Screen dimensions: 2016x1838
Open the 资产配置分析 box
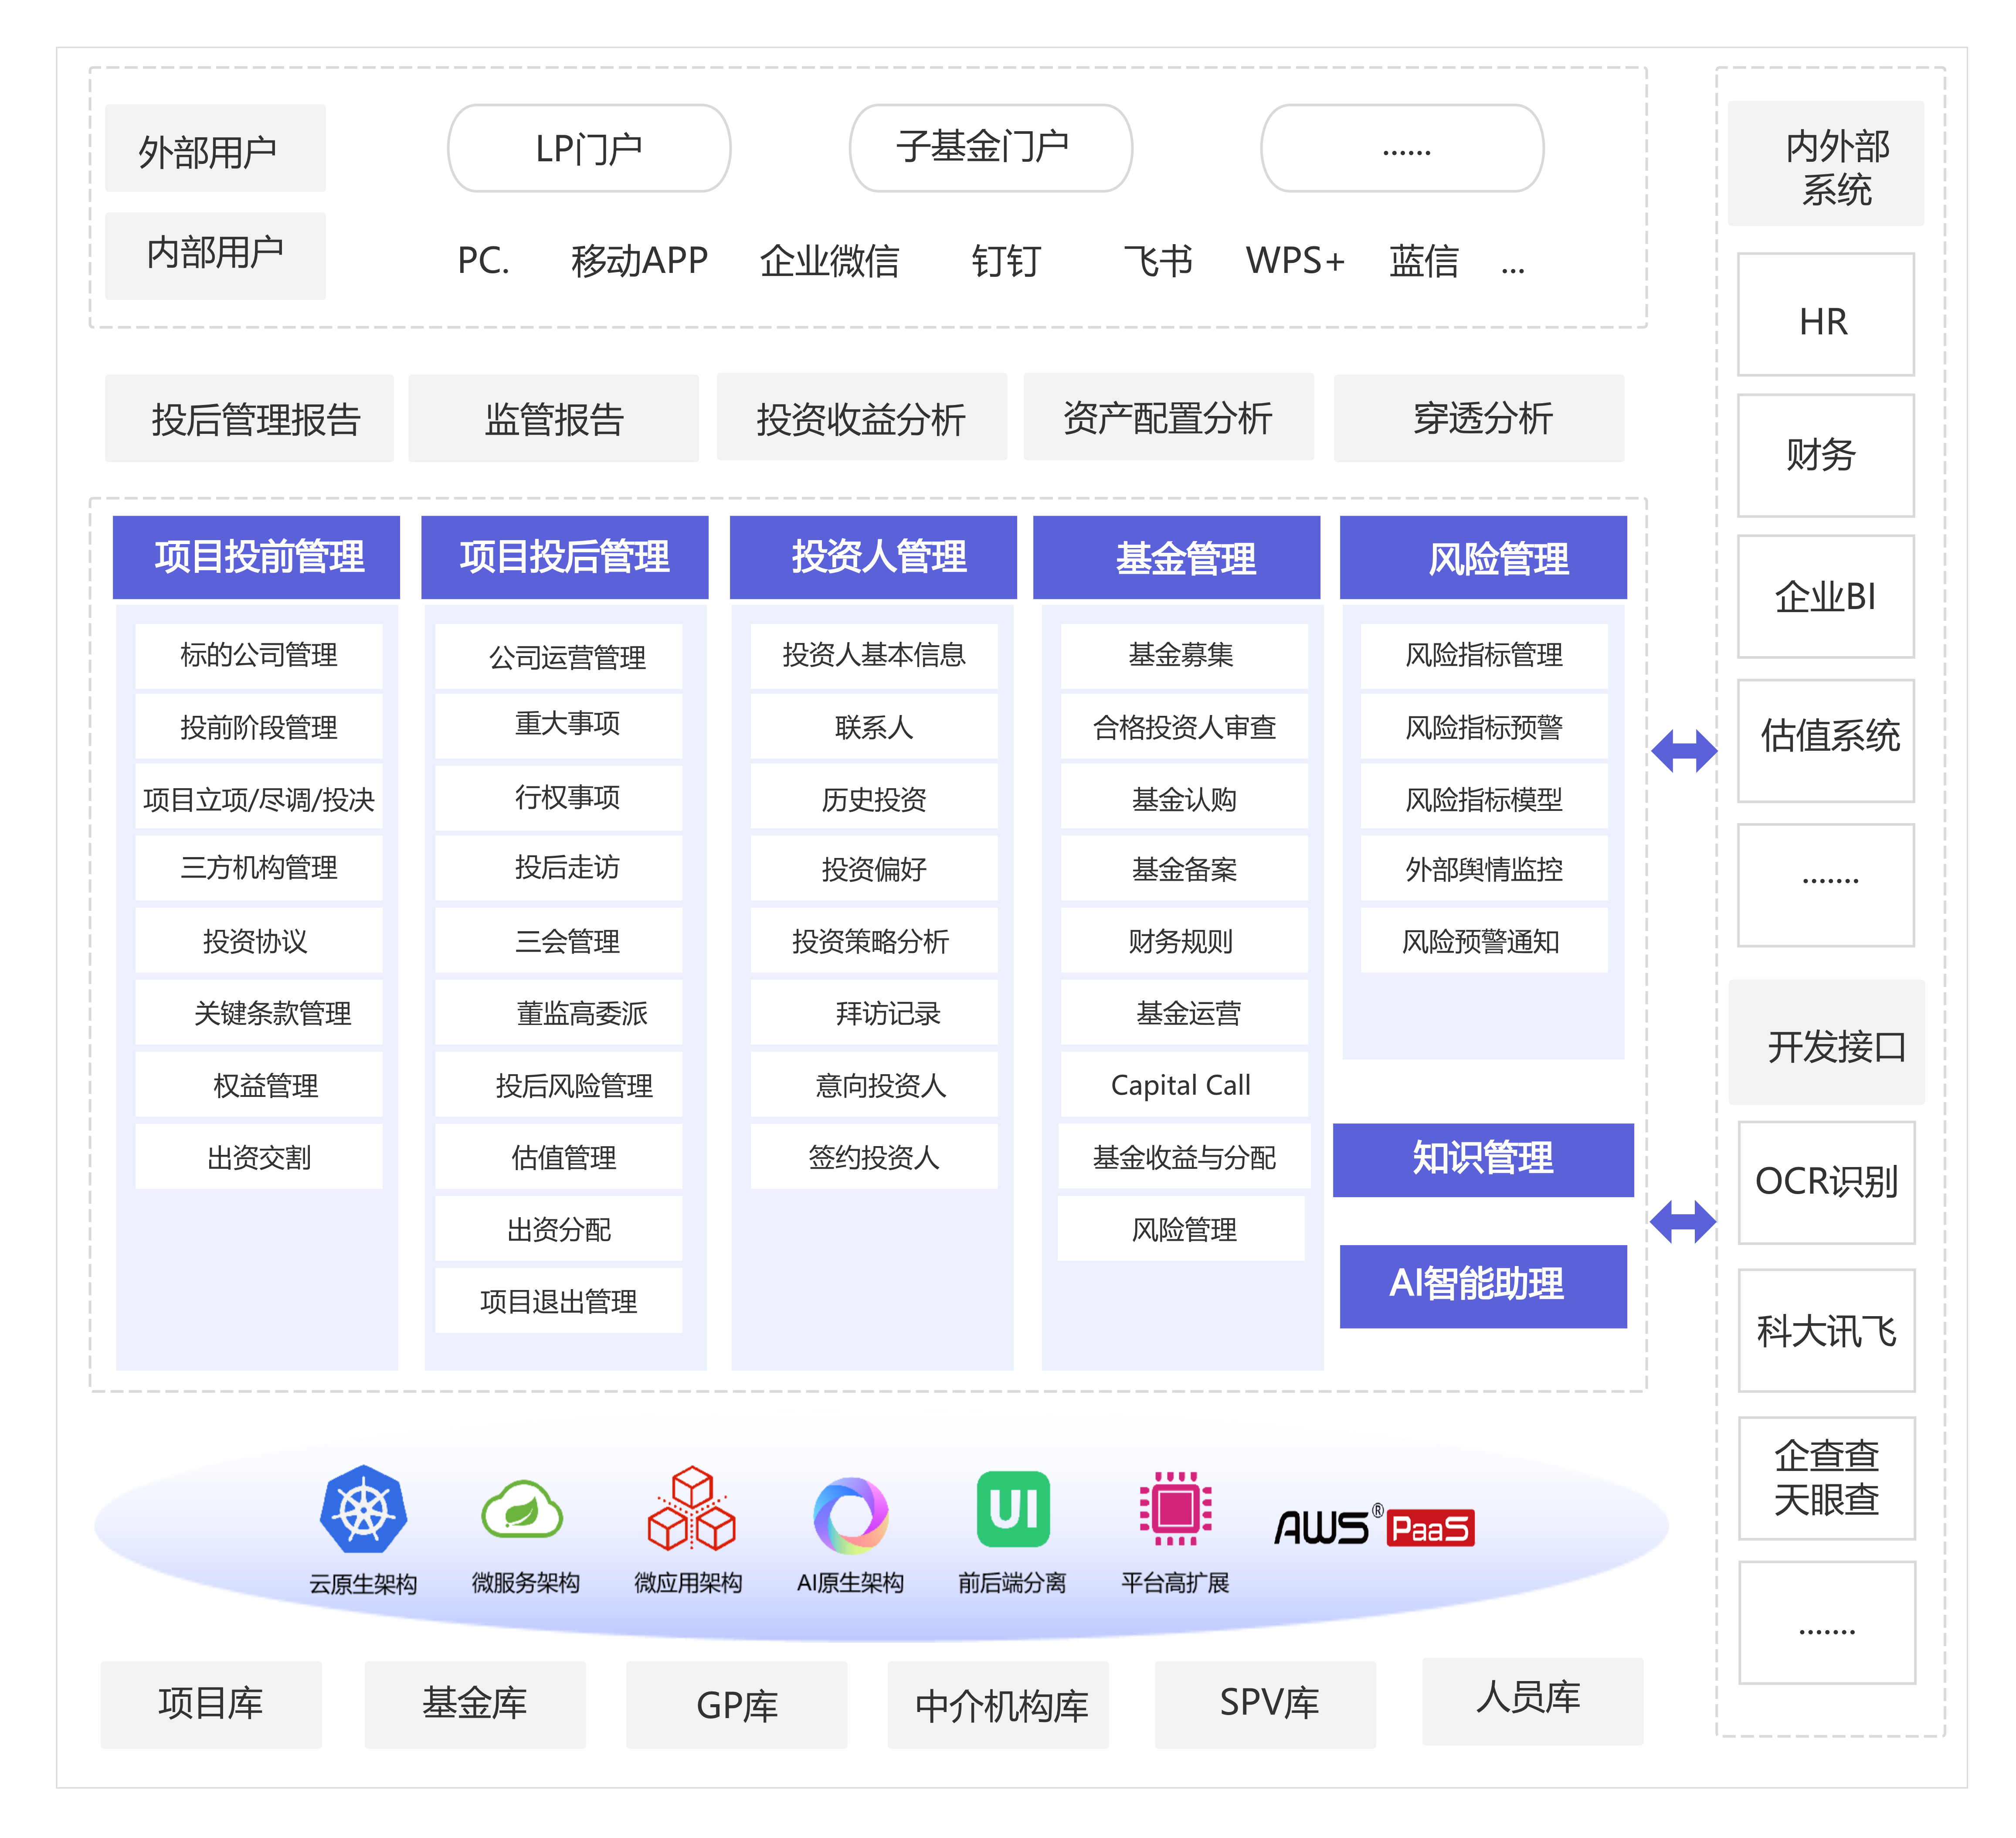(1168, 417)
